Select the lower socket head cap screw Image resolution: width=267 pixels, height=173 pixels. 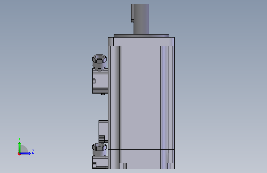pos(99,149)
